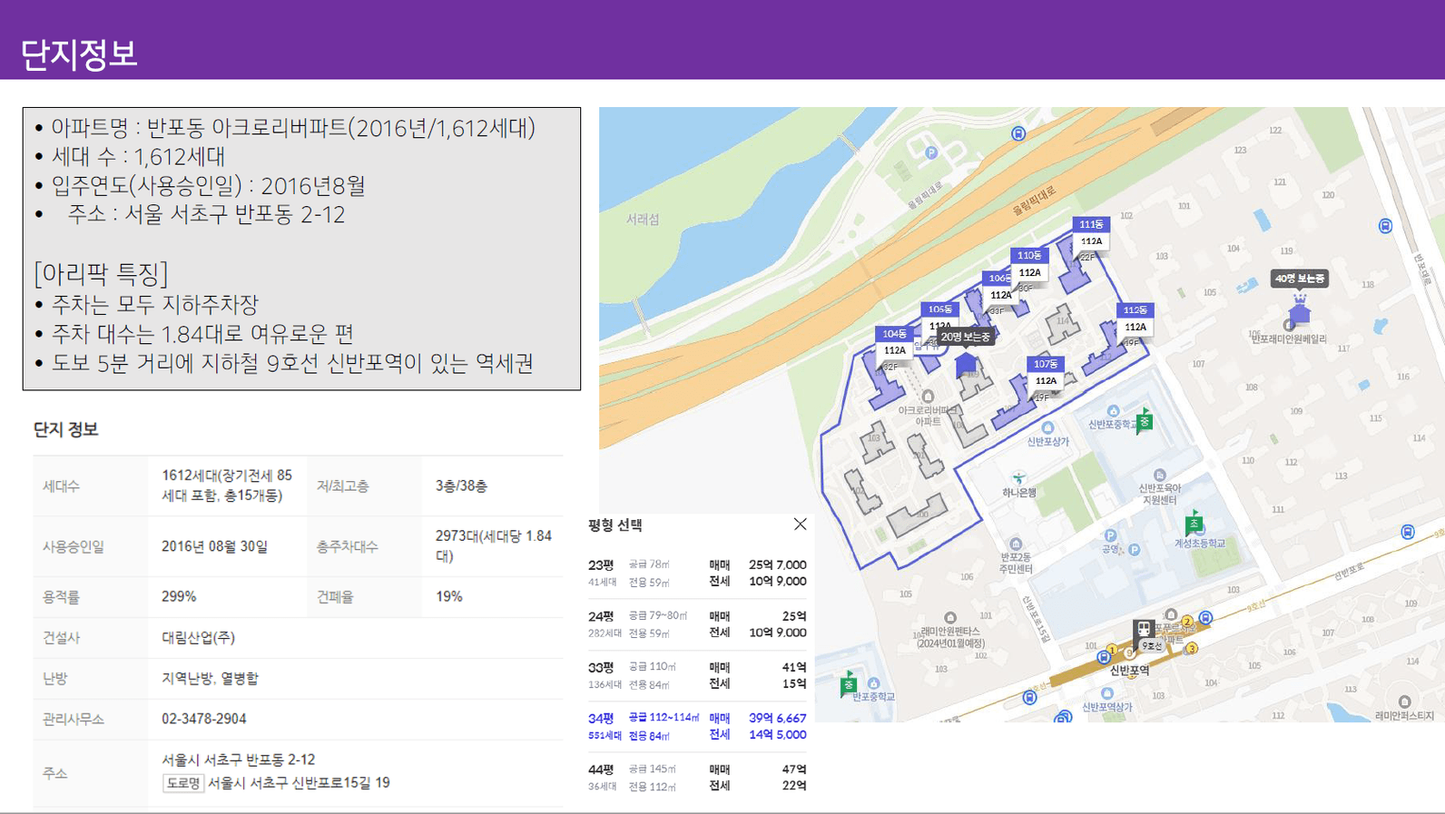Image resolution: width=1445 pixels, height=814 pixels.
Task: Click the 반포2동 주민센터 map pin
Action: (x=1015, y=544)
